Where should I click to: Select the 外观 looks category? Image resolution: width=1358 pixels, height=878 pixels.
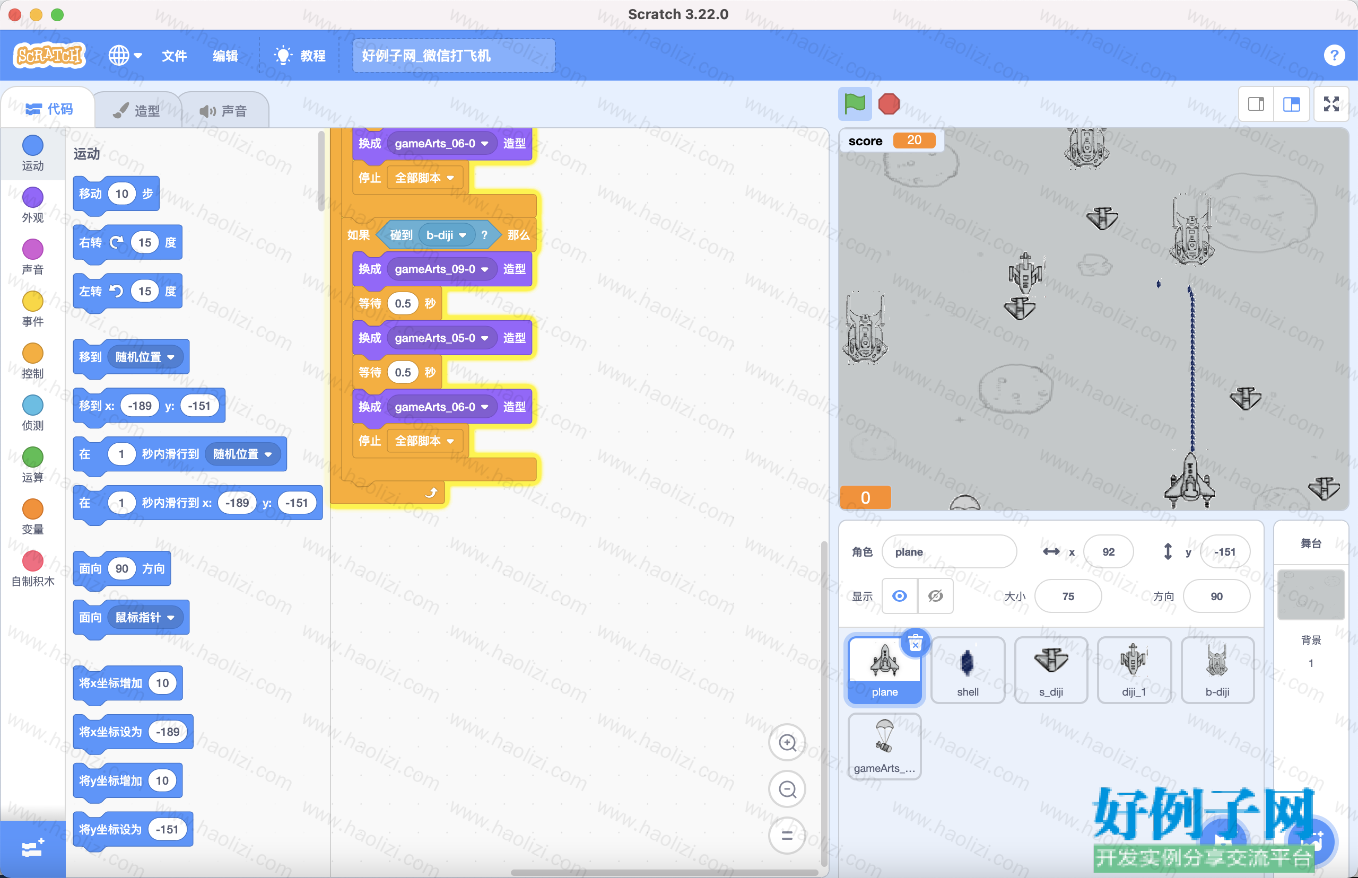point(32,205)
